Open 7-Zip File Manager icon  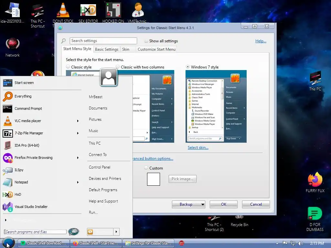click(8, 133)
